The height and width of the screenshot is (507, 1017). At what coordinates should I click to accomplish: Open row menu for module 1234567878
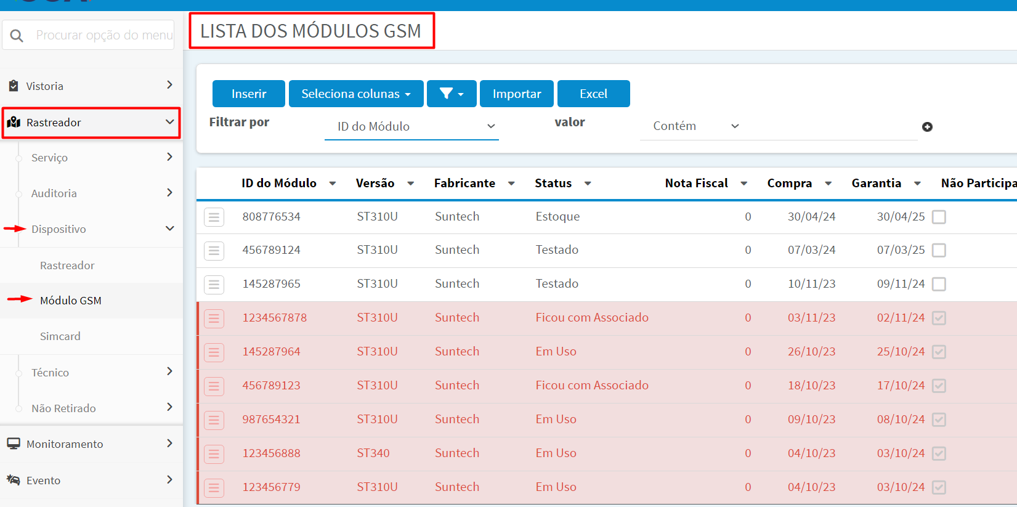tap(214, 318)
